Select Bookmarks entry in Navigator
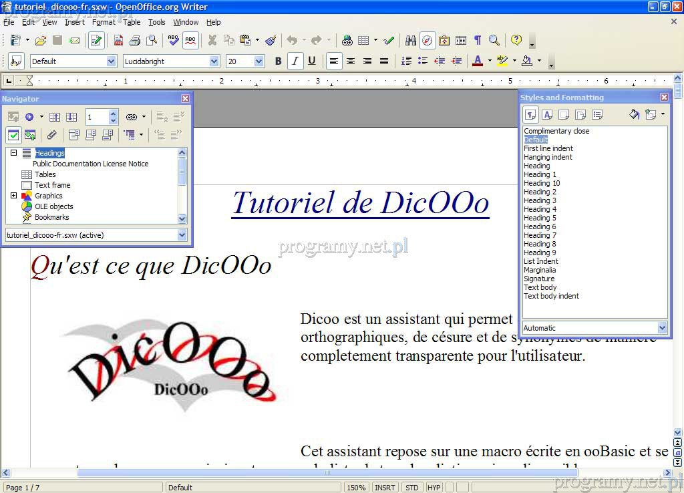 pyautogui.click(x=51, y=217)
